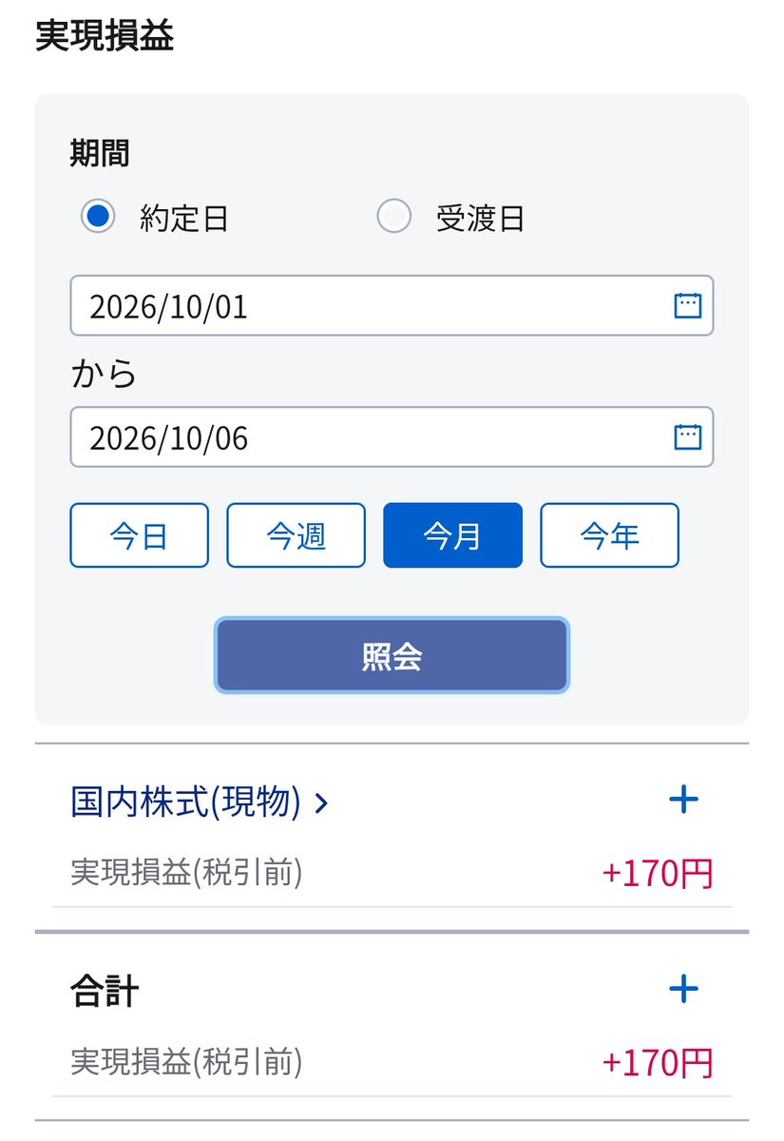
Task: Click the 2026/10/06 end date field
Action: [392, 436]
